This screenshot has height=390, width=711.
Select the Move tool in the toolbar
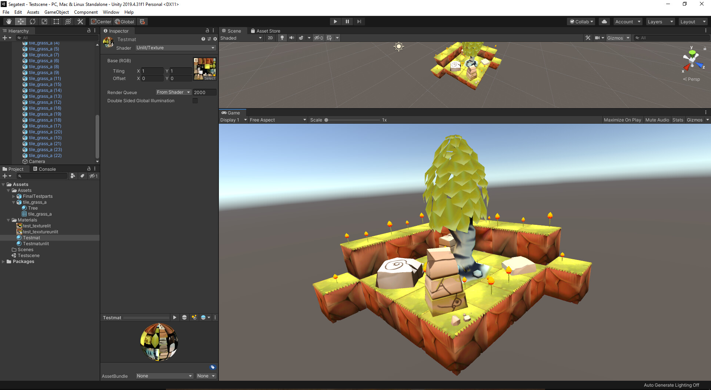point(20,21)
